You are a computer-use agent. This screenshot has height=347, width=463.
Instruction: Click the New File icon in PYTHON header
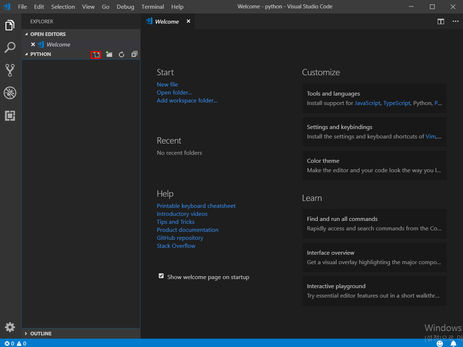pos(96,55)
